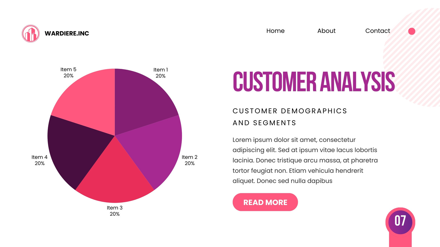Select the magenta Item 2 pie slice
The image size is (440, 247).
[154, 148]
